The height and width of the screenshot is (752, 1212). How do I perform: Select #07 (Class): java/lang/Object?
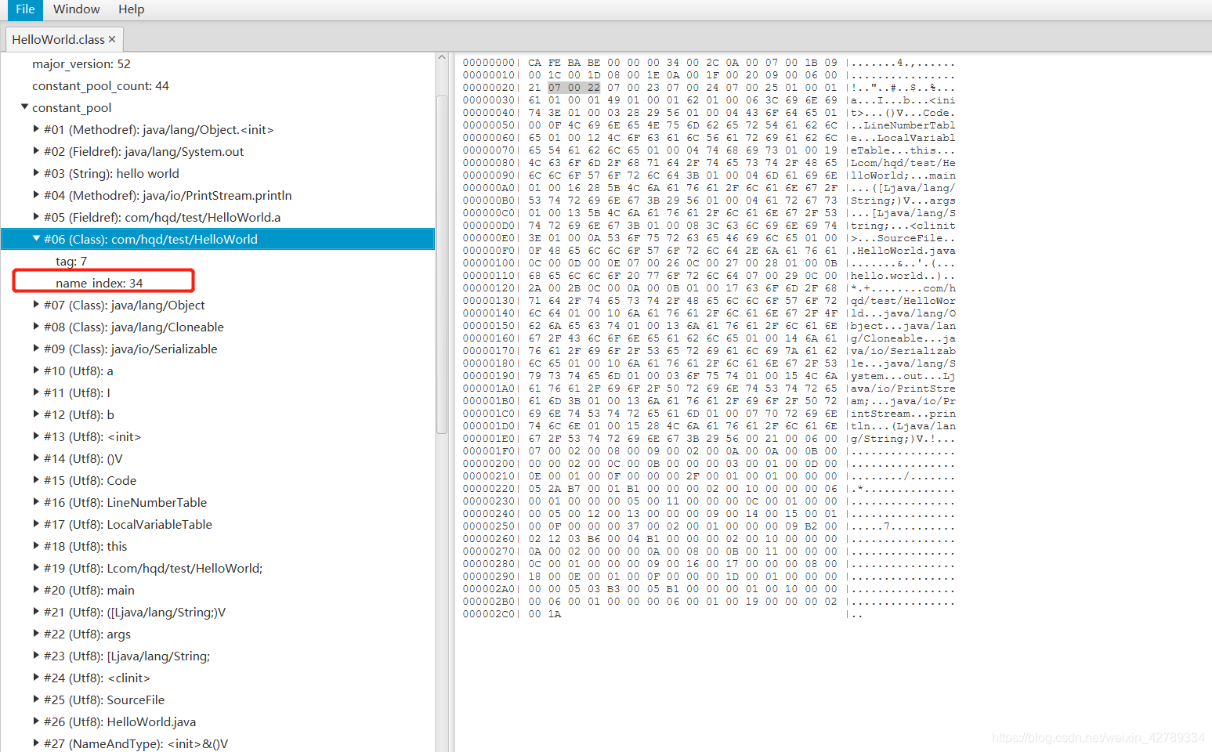click(x=124, y=305)
